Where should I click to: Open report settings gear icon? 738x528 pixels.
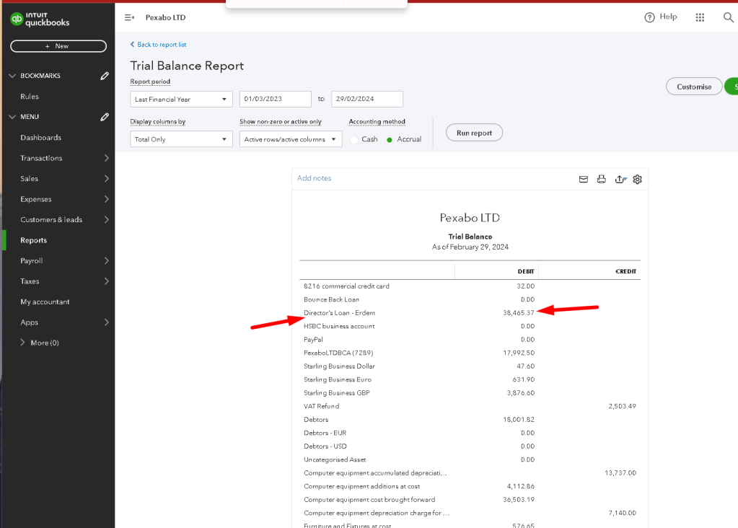pyautogui.click(x=637, y=180)
